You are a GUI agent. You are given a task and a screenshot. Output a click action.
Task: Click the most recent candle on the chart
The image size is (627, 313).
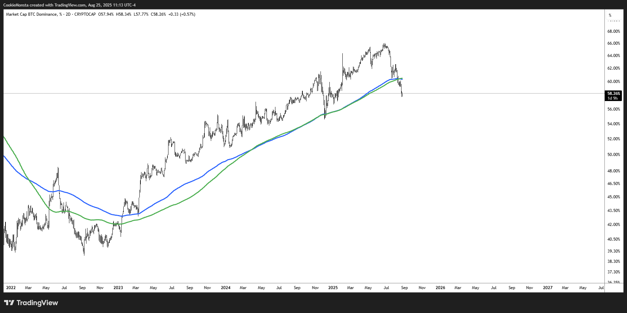click(x=402, y=94)
